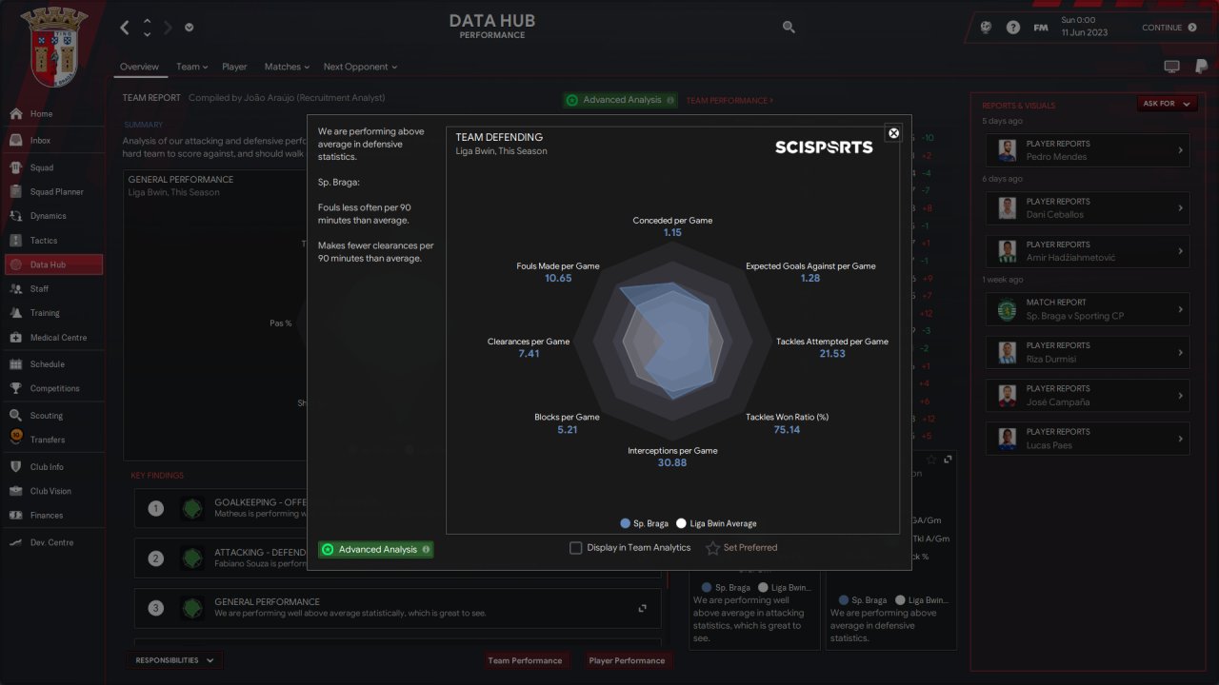Expand the General Performance key finding

pos(643,608)
